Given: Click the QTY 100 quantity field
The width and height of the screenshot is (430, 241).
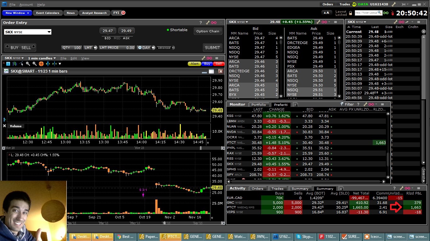Looking at the screenshot, I should (72, 48).
